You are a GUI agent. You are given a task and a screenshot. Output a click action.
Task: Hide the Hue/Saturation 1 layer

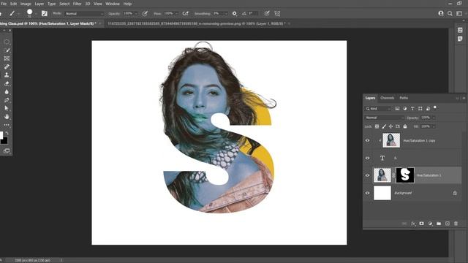[x=367, y=175]
